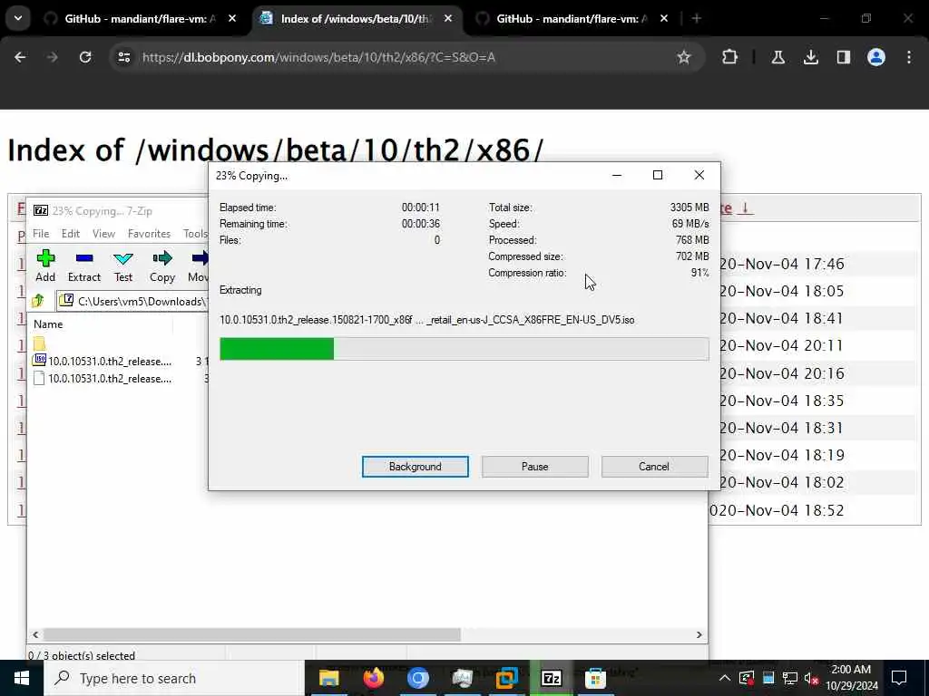Viewport: 929px width, 696px height.
Task: Click the network tray icon
Action: pos(790,678)
